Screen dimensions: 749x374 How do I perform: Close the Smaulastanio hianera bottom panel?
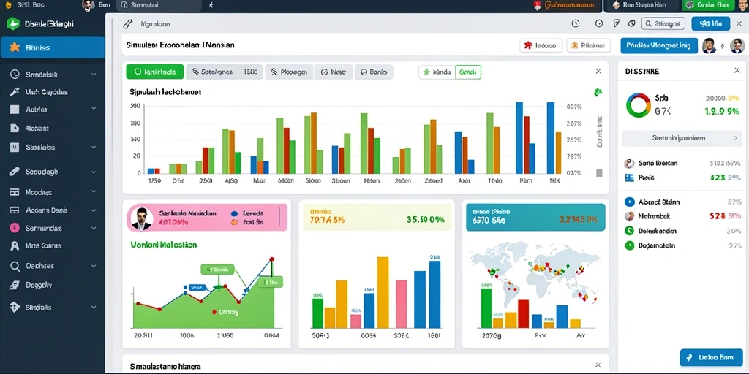[x=598, y=365]
